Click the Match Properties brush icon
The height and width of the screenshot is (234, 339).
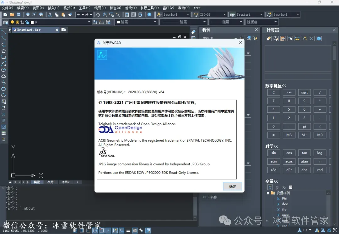point(70,14)
